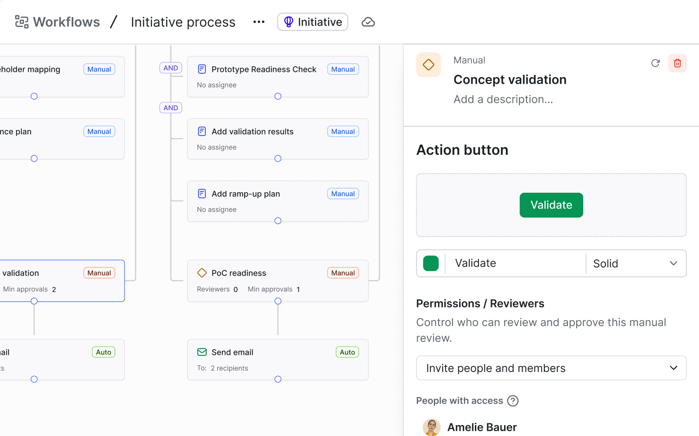This screenshot has height=436, width=699.
Task: Click the Add ramp-up plan document icon
Action: pyautogui.click(x=202, y=194)
